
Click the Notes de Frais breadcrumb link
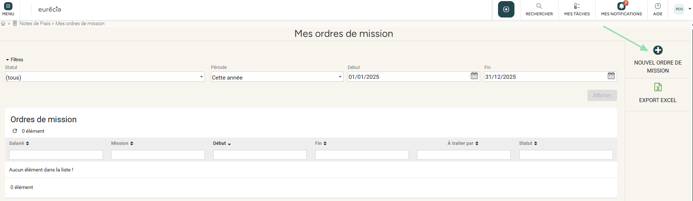(x=35, y=24)
